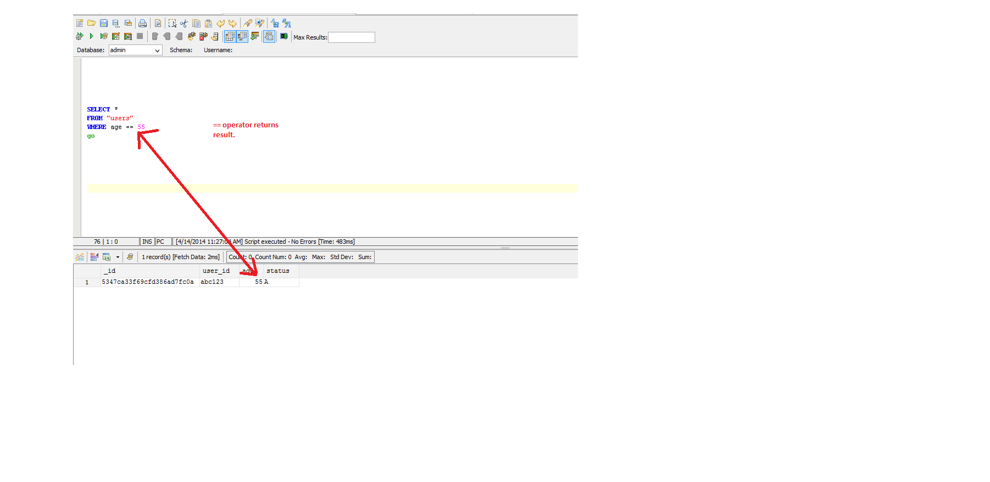This screenshot has width=990, height=482.
Task: Click the Connect plug icon
Action: [191, 36]
